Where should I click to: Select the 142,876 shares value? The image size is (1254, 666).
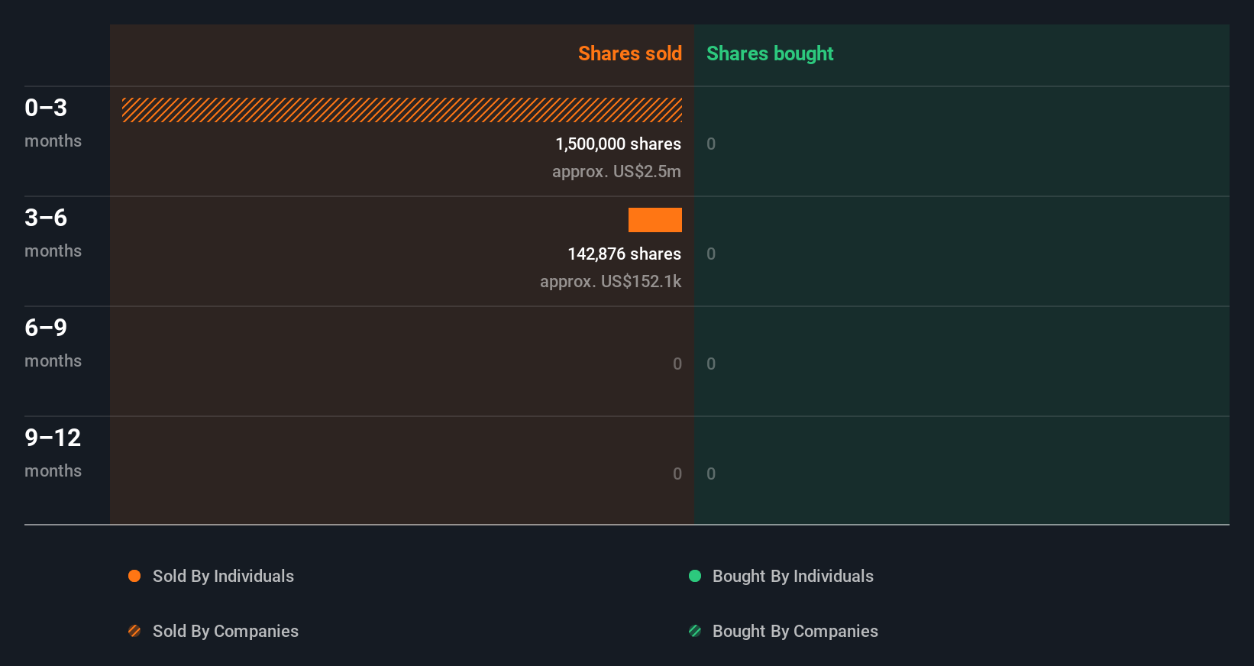(624, 254)
